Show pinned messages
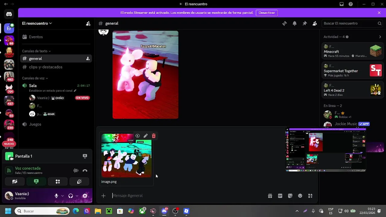 click(305, 24)
